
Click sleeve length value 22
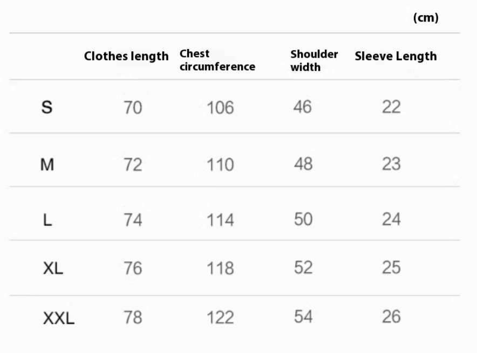[391, 107]
